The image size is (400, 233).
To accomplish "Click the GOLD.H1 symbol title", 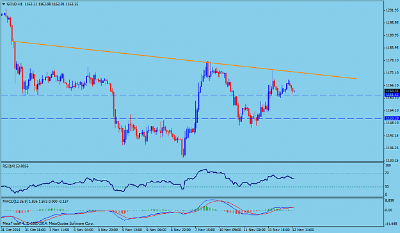I will coord(14,4).
